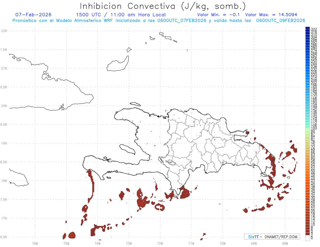Viewport: 320px width, 247px height.
Task: Click the '322' value on the color scale
Action: coord(314,29)
